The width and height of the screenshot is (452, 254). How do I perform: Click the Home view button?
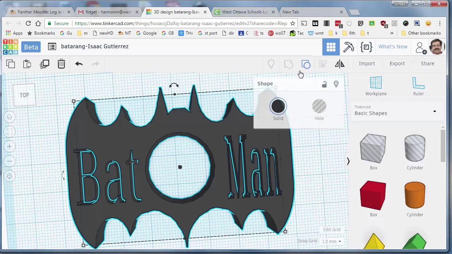click(x=10, y=117)
